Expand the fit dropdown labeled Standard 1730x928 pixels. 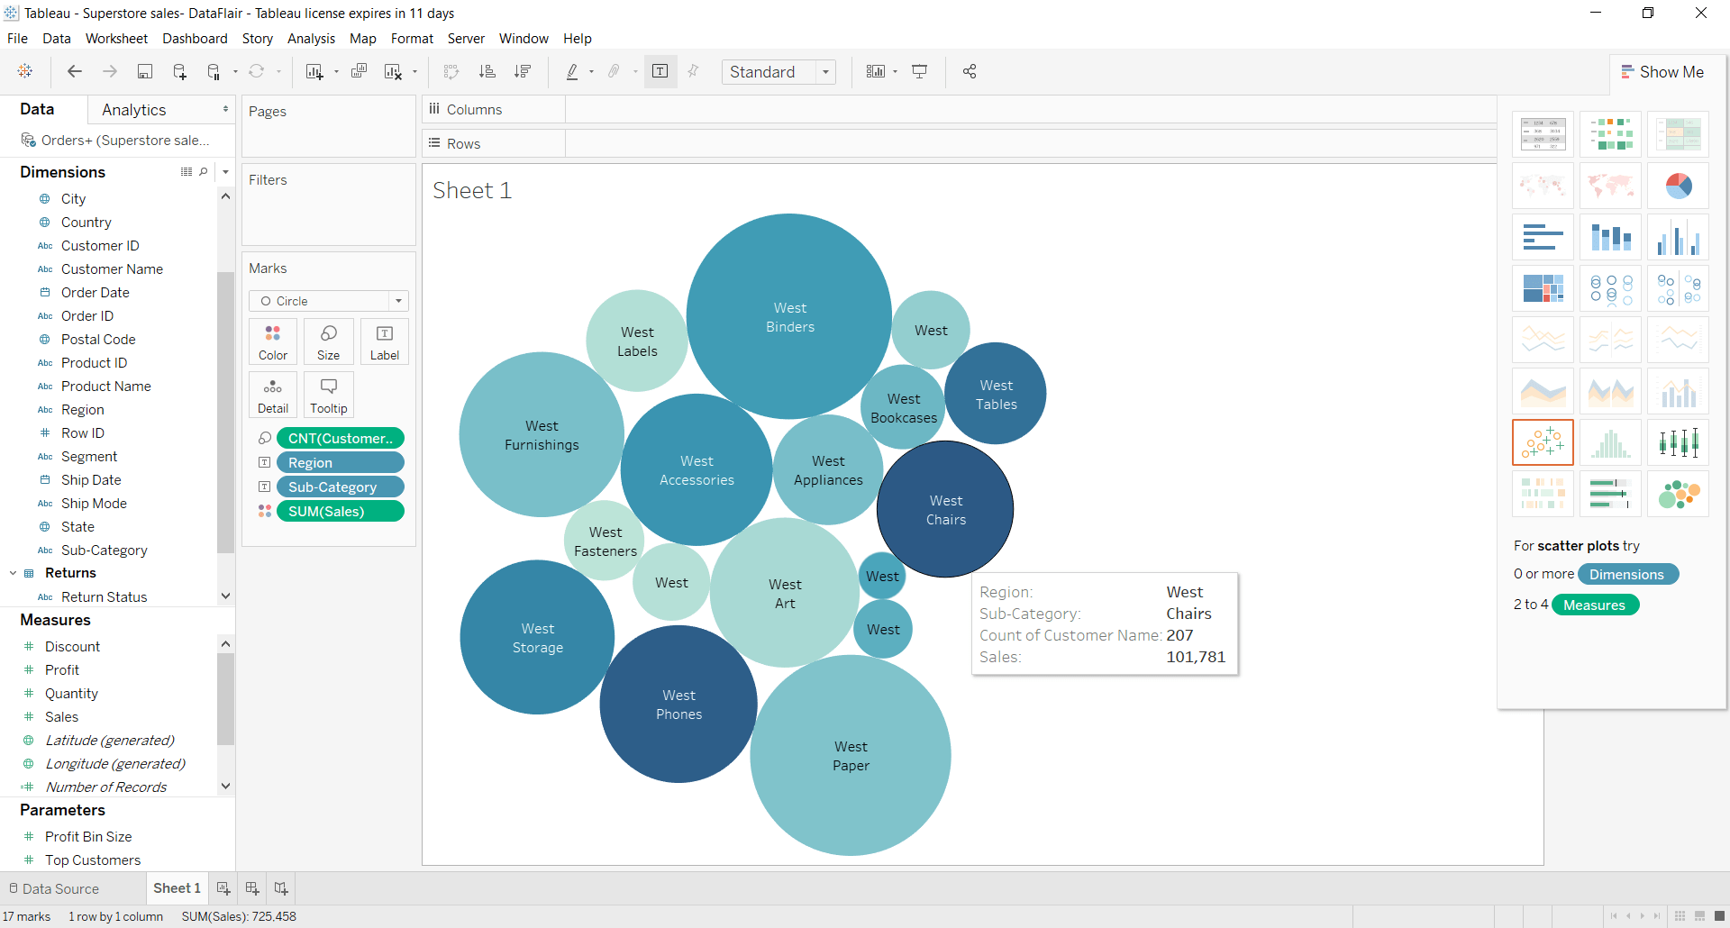tap(825, 71)
